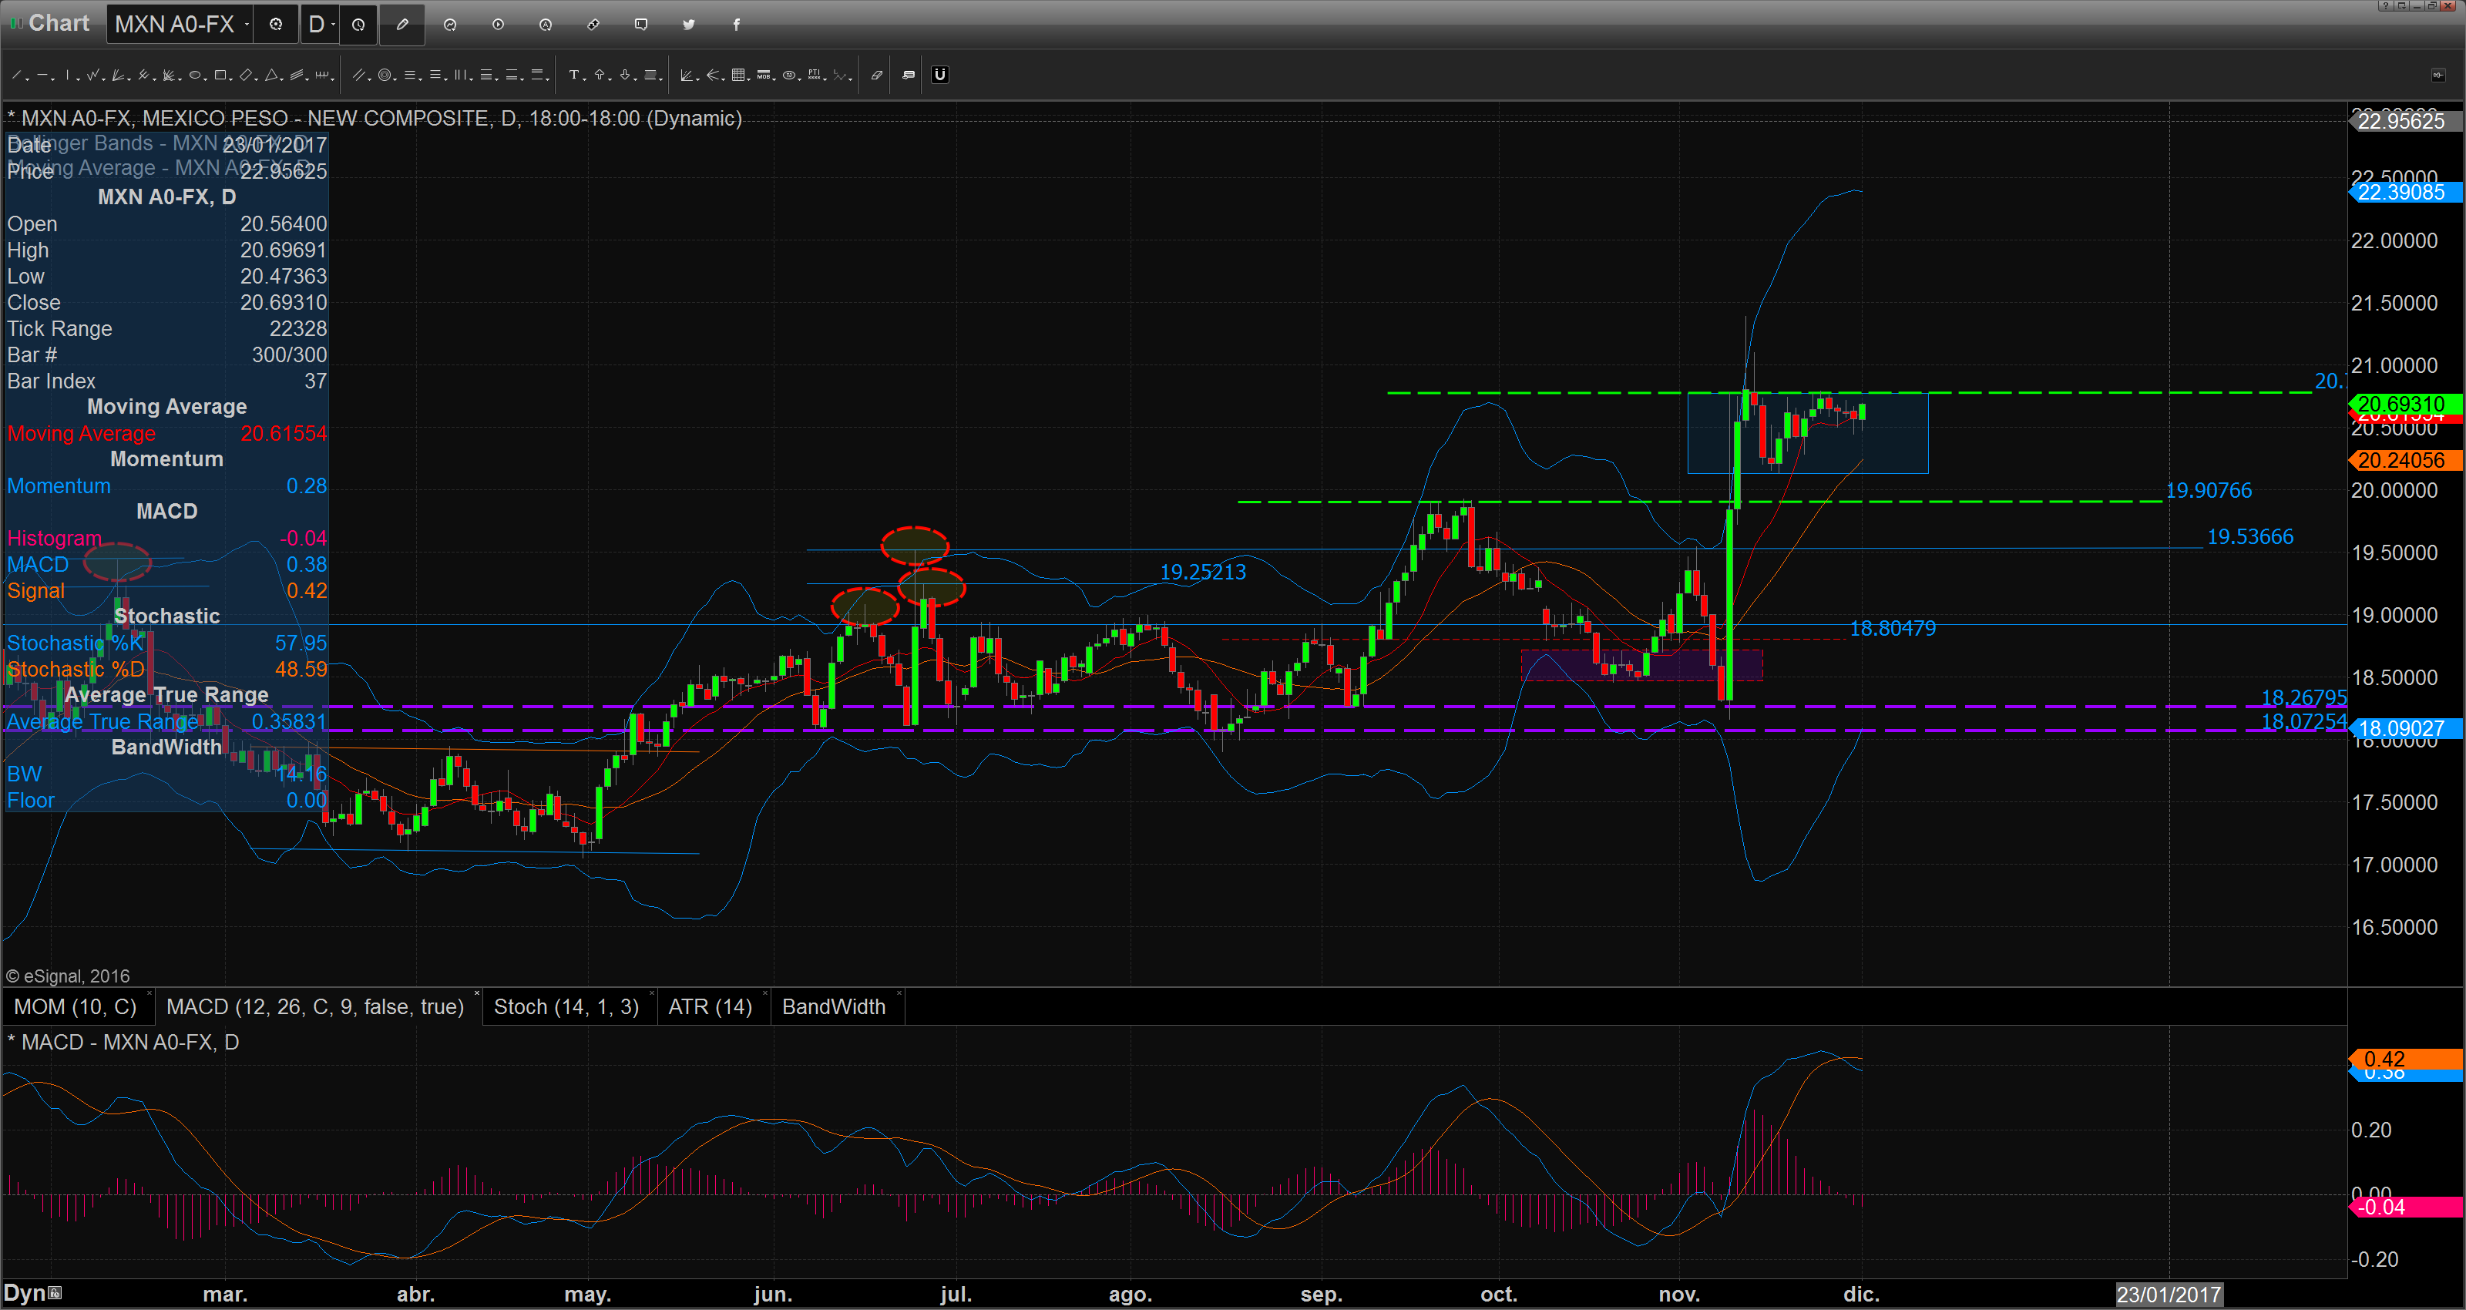Screen dimensions: 2466x1310
Task: Toggle the pencil drawing toolbar button
Action: [402, 24]
